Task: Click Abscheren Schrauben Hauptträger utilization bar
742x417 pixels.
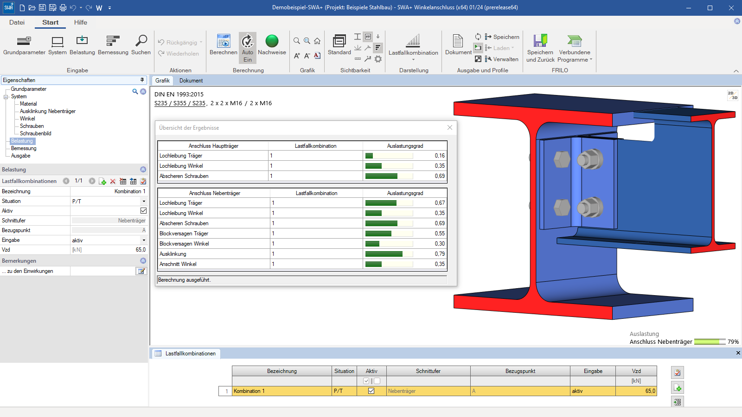Action: pos(389,176)
